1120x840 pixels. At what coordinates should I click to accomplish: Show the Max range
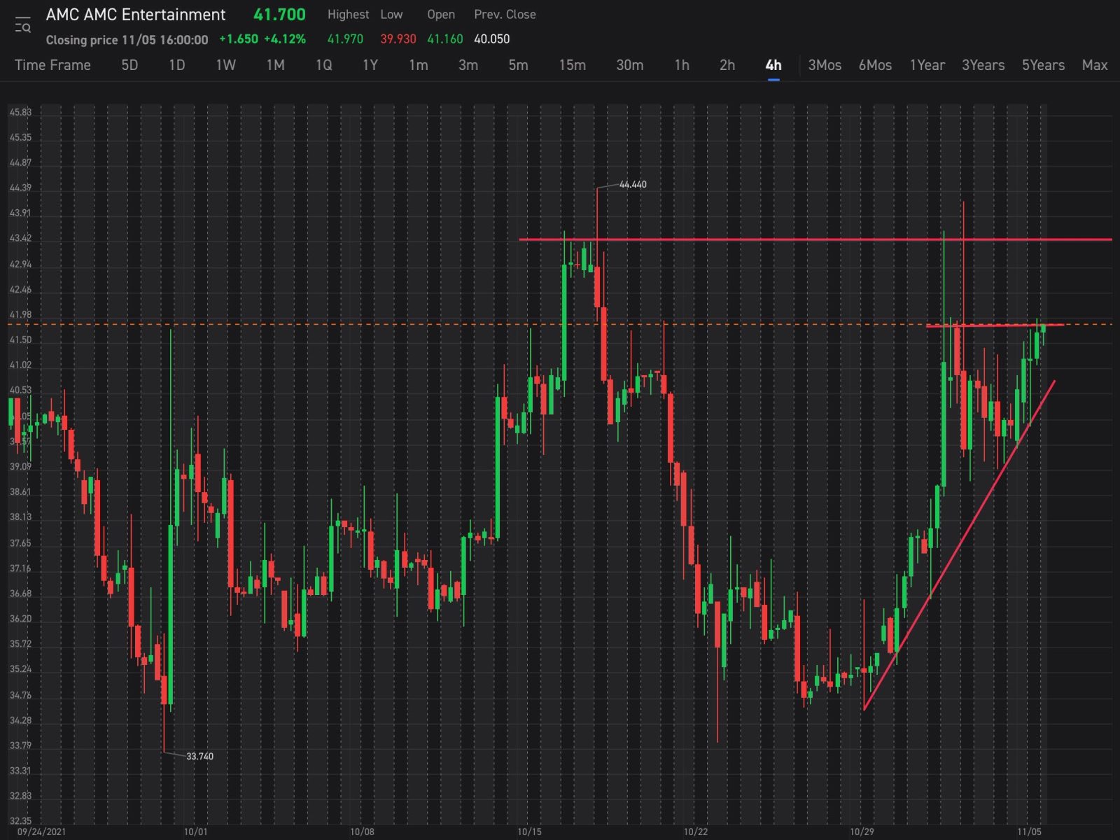point(1095,65)
